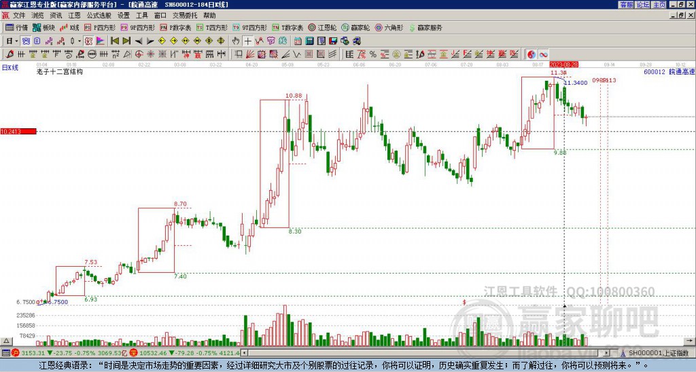Click the 日K线 label

pyautogui.click(x=10, y=67)
